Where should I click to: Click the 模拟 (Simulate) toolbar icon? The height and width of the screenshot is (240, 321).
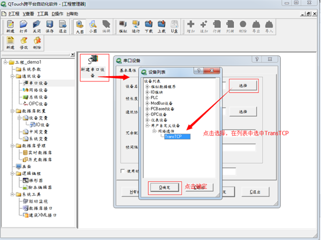(123, 26)
